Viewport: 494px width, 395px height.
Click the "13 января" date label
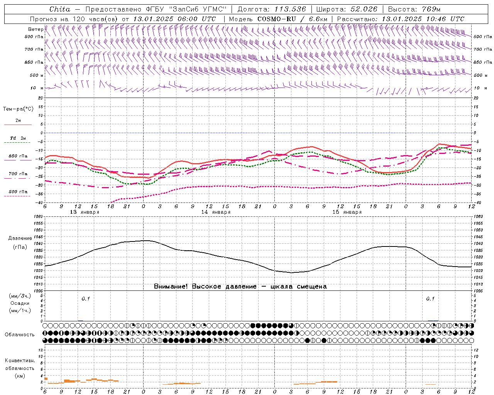click(x=85, y=212)
